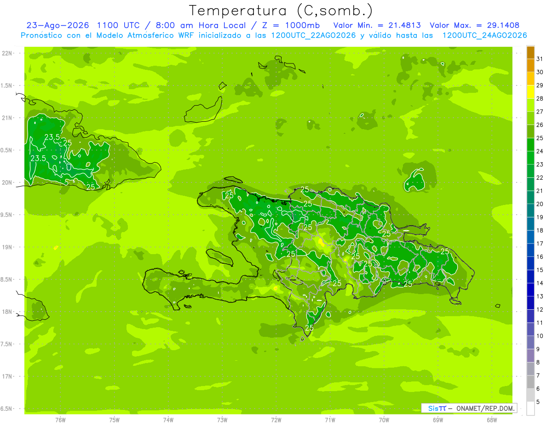
Task: Click legend scale value 28
Action: pyautogui.click(x=540, y=98)
